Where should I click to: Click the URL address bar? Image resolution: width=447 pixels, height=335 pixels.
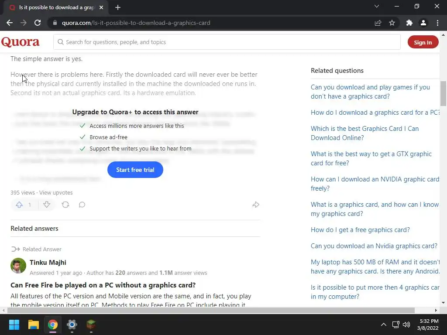[211, 23]
